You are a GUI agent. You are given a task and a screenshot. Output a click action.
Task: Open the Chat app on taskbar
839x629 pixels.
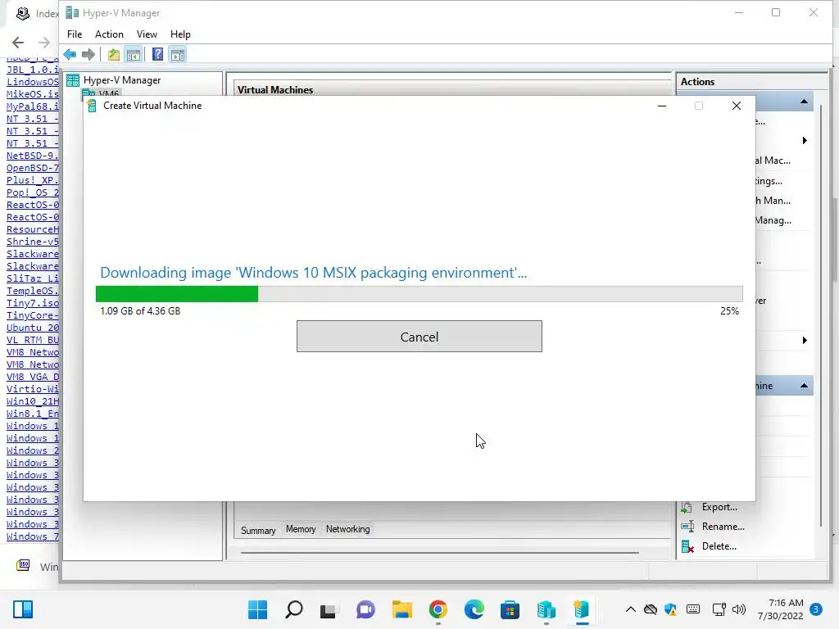click(x=365, y=609)
